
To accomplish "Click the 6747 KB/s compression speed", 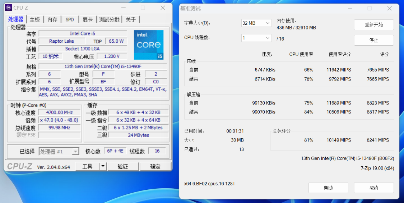I will [265, 70].
